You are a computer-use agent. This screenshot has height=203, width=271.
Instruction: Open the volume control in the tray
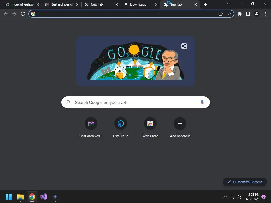tap(239, 197)
